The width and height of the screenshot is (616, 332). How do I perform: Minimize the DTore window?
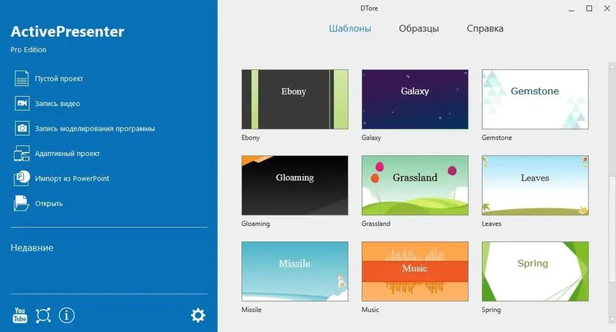(571, 8)
